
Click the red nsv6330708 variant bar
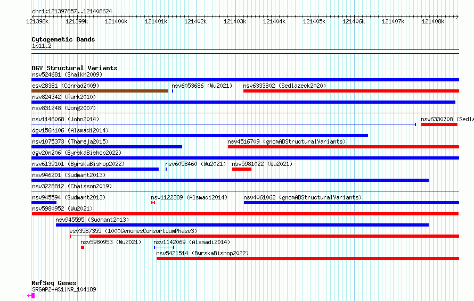pyautogui.click(x=439, y=124)
